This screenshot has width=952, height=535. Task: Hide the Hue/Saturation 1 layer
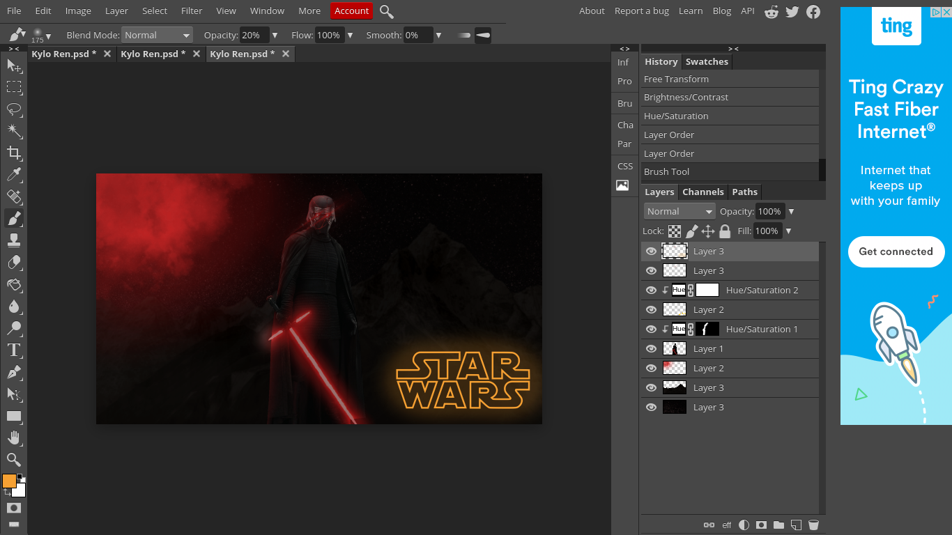[x=651, y=329]
